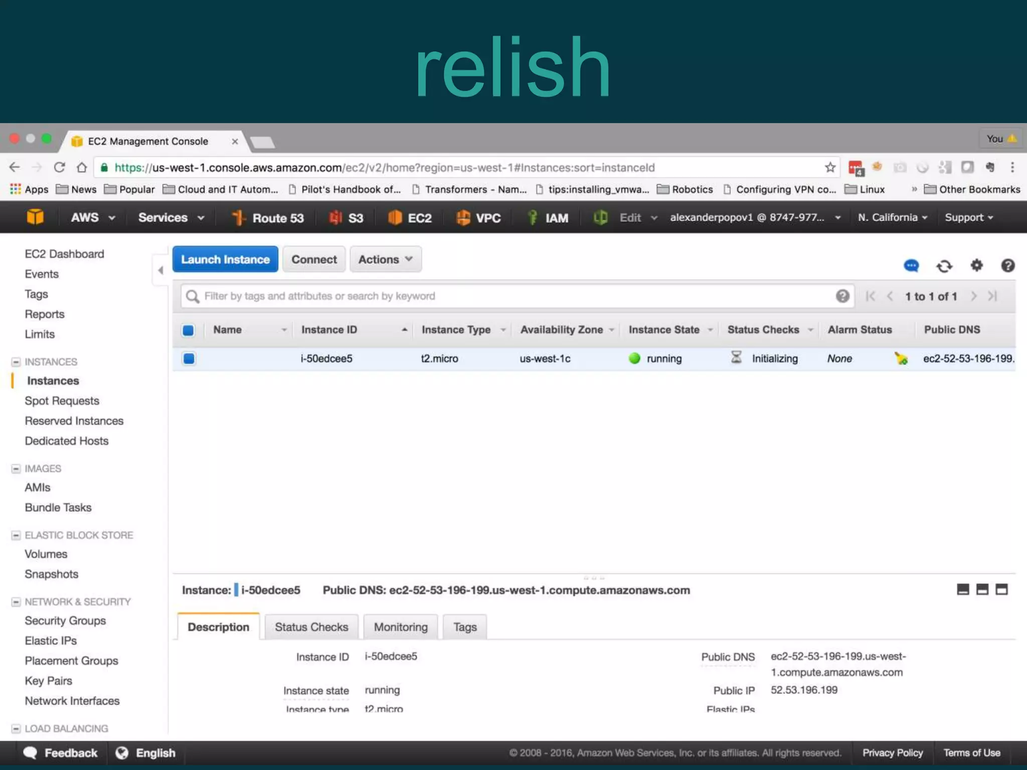Open the alexanderpopov1 account dropdown

[x=755, y=218]
